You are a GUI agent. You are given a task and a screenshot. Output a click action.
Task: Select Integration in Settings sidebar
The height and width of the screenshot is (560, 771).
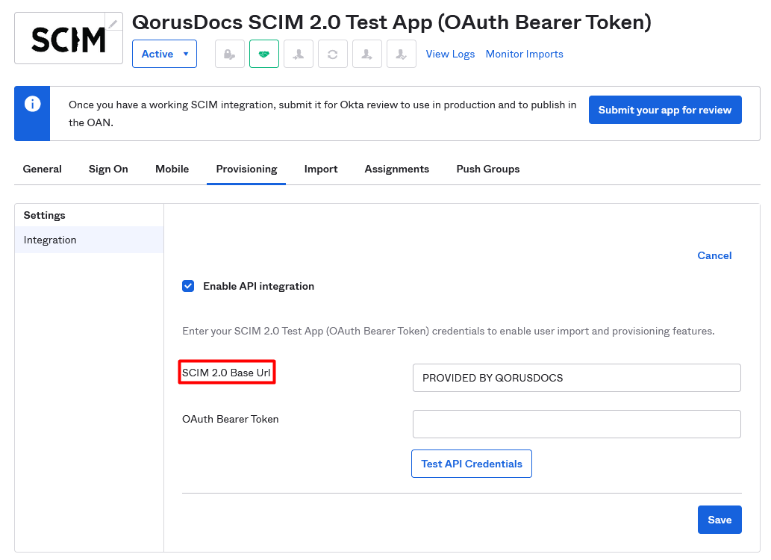89,240
